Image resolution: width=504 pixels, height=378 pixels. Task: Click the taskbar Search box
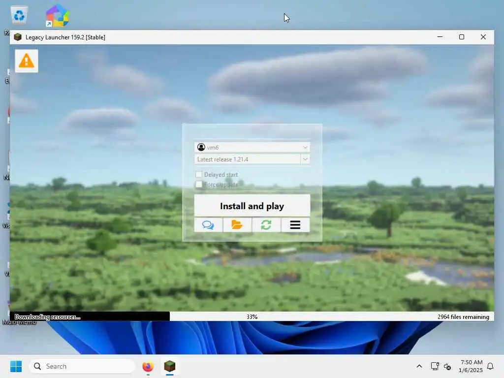(82, 366)
